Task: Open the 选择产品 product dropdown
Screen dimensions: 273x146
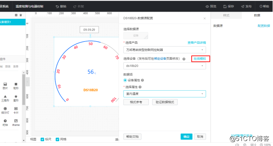Action: (164, 50)
